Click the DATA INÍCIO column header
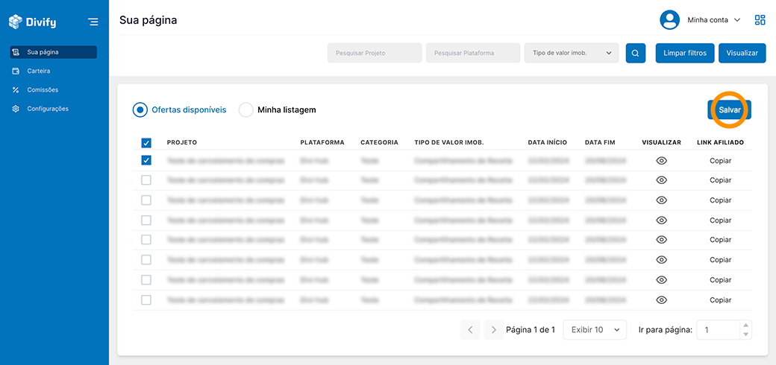 [548, 142]
